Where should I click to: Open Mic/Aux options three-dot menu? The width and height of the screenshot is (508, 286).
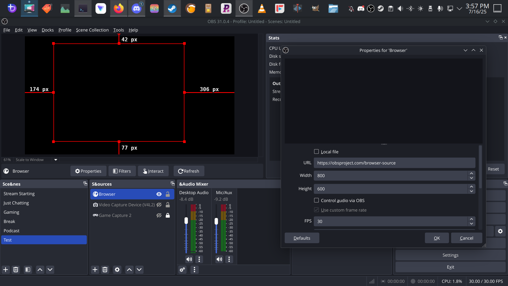tap(229, 259)
